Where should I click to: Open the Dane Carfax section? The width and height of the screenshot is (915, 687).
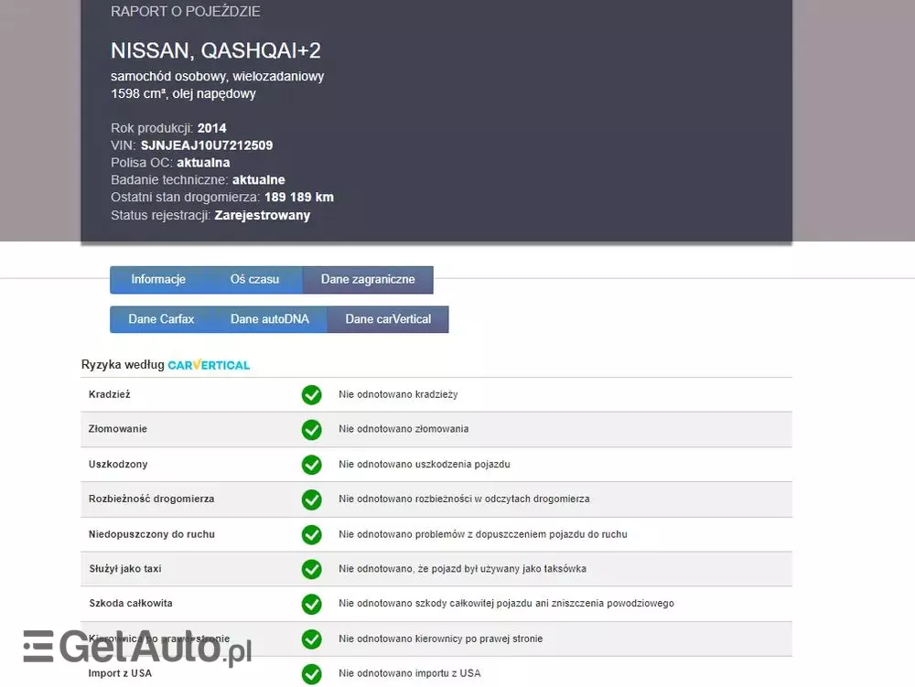(x=162, y=319)
